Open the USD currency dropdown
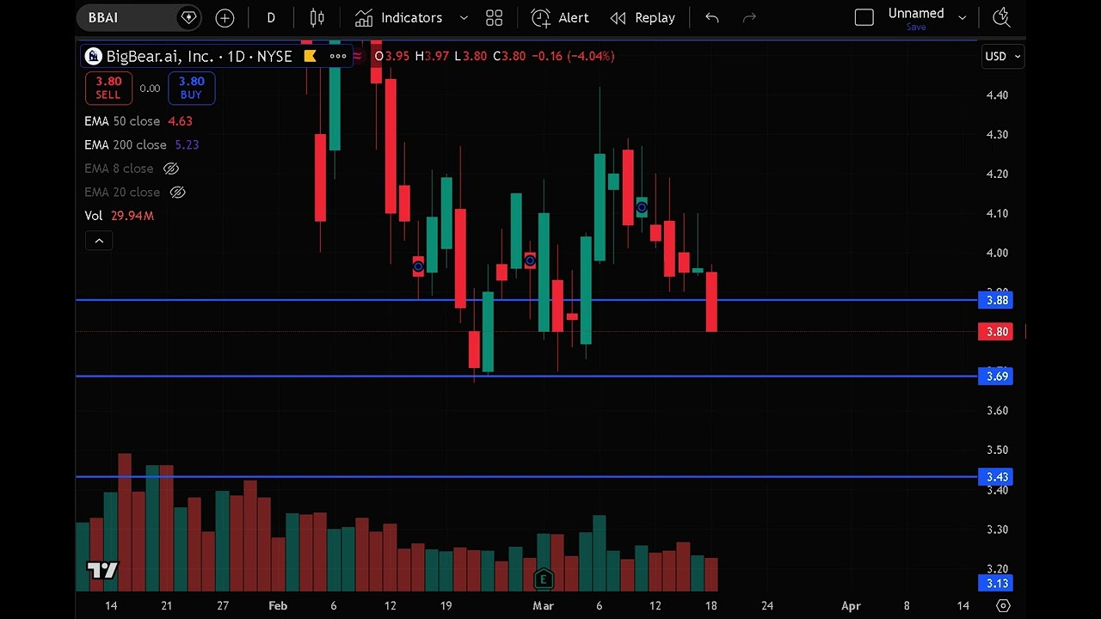The height and width of the screenshot is (619, 1101). click(1002, 56)
